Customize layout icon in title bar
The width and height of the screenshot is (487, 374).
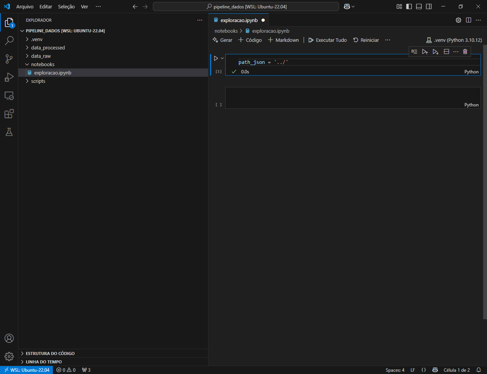tap(399, 6)
